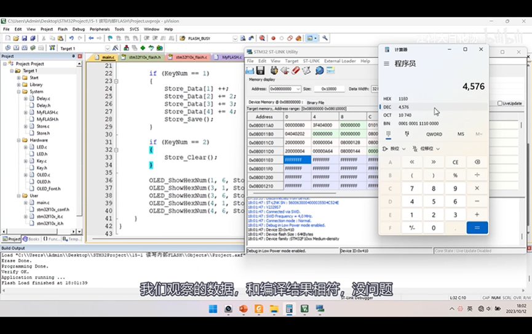This screenshot has width=532, height=334.
Task: Open calculator hamburger navigation menu
Action: tap(386, 63)
